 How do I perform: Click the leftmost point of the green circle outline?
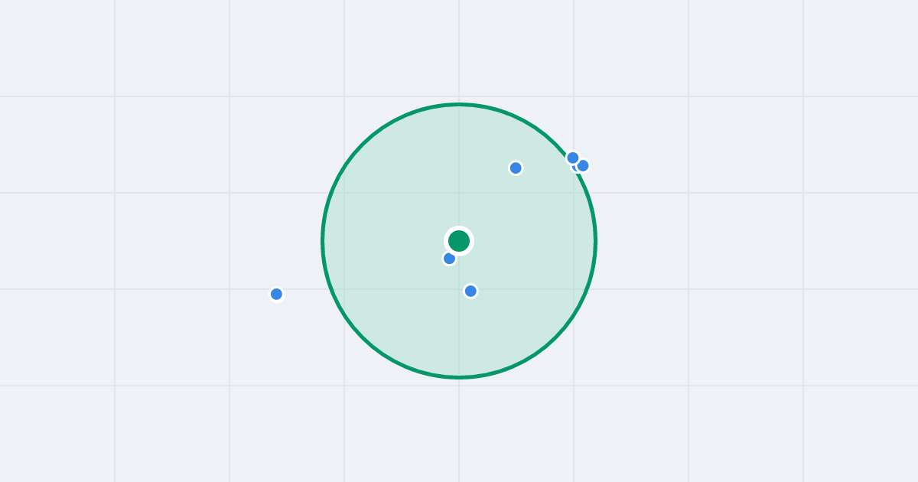[x=322, y=241]
